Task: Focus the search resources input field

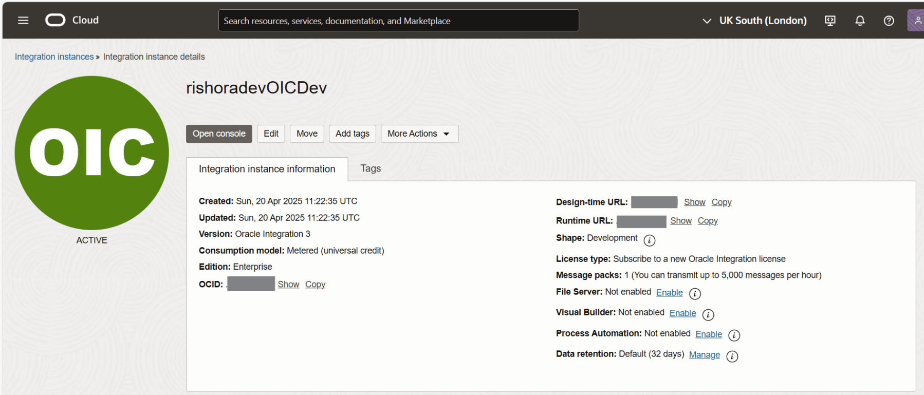Action: click(x=398, y=21)
